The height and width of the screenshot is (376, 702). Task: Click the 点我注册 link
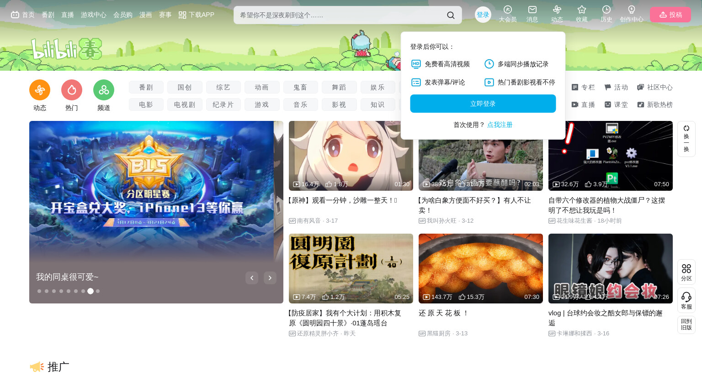pyautogui.click(x=500, y=125)
